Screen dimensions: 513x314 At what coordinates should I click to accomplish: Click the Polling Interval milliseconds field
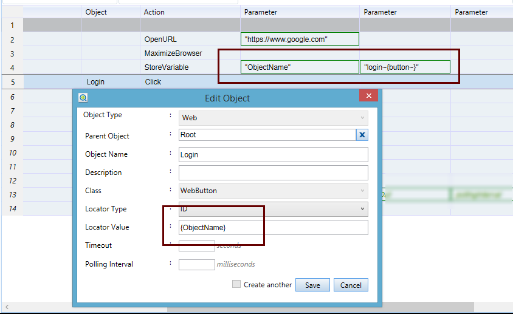click(196, 264)
